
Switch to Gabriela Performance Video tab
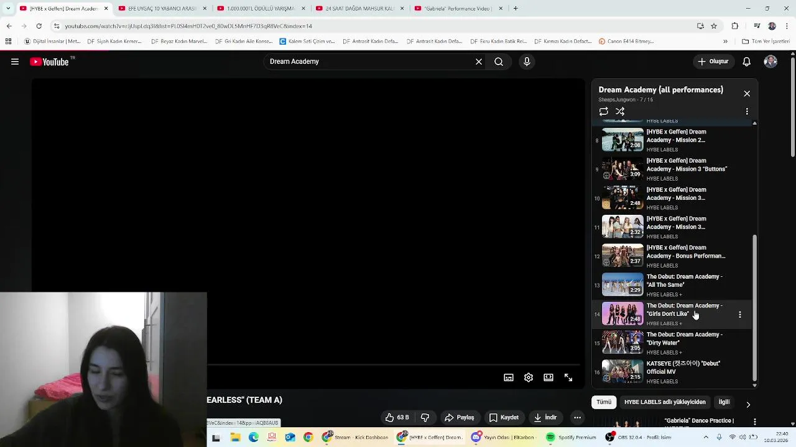coord(458,9)
